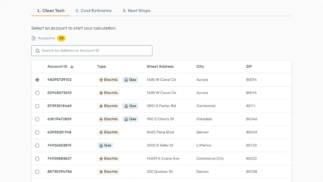The height and width of the screenshot is (182, 323).
Task: Click the address 2851 S Parker Rd
Action: (161, 106)
